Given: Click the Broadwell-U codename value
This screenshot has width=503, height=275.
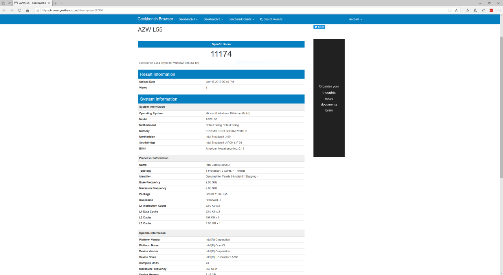Looking at the screenshot, I should (x=213, y=200).
